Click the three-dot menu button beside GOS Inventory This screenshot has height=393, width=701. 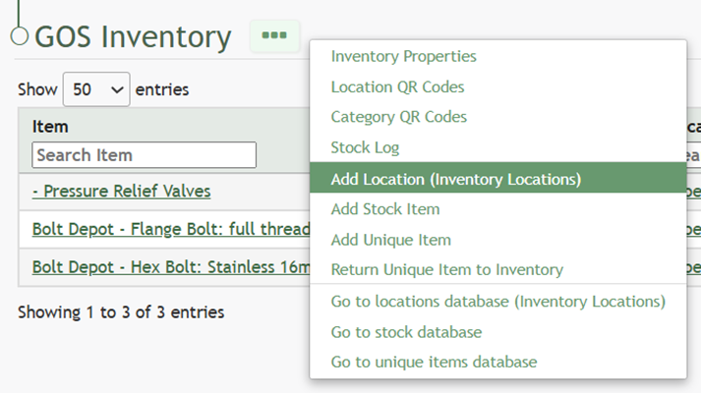pos(274,36)
